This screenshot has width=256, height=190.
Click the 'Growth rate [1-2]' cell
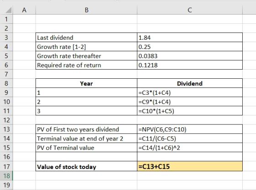[x=86, y=47]
